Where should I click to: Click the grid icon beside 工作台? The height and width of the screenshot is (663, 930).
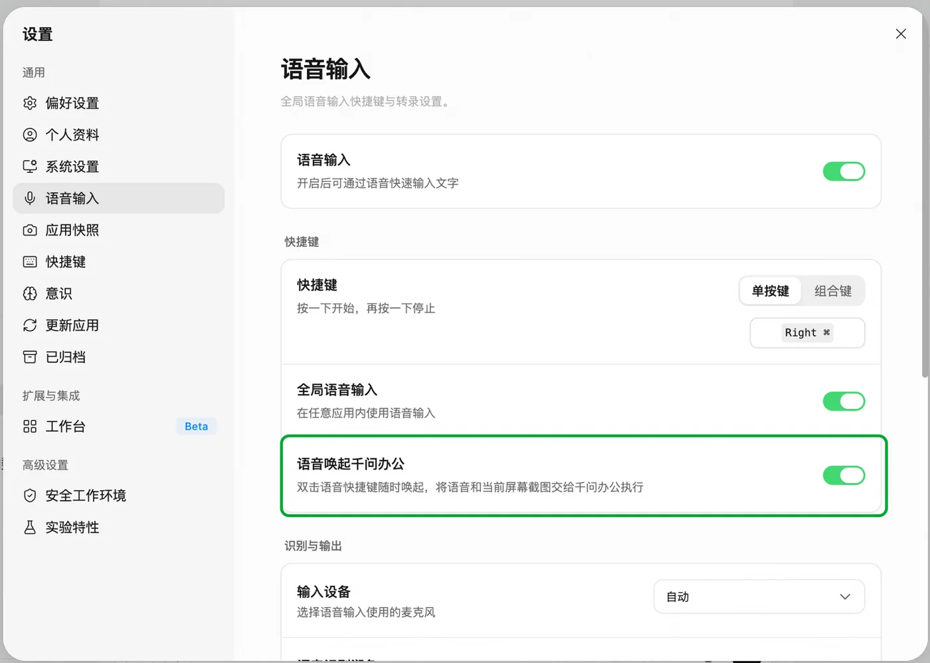pos(30,426)
